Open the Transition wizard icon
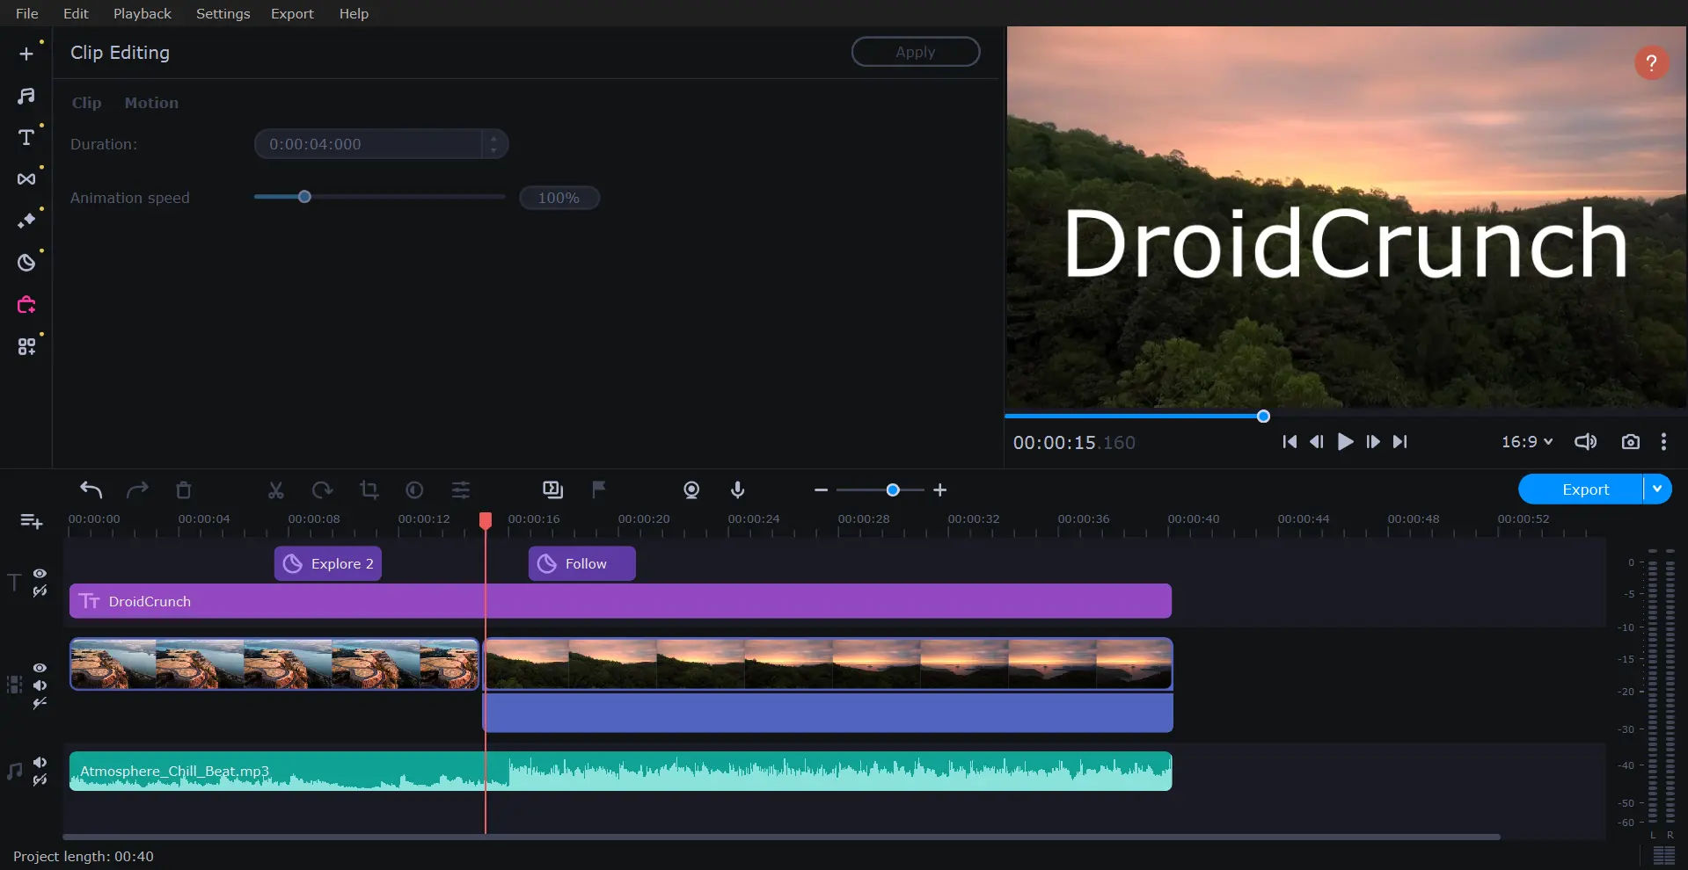This screenshot has width=1688, height=870. (552, 489)
